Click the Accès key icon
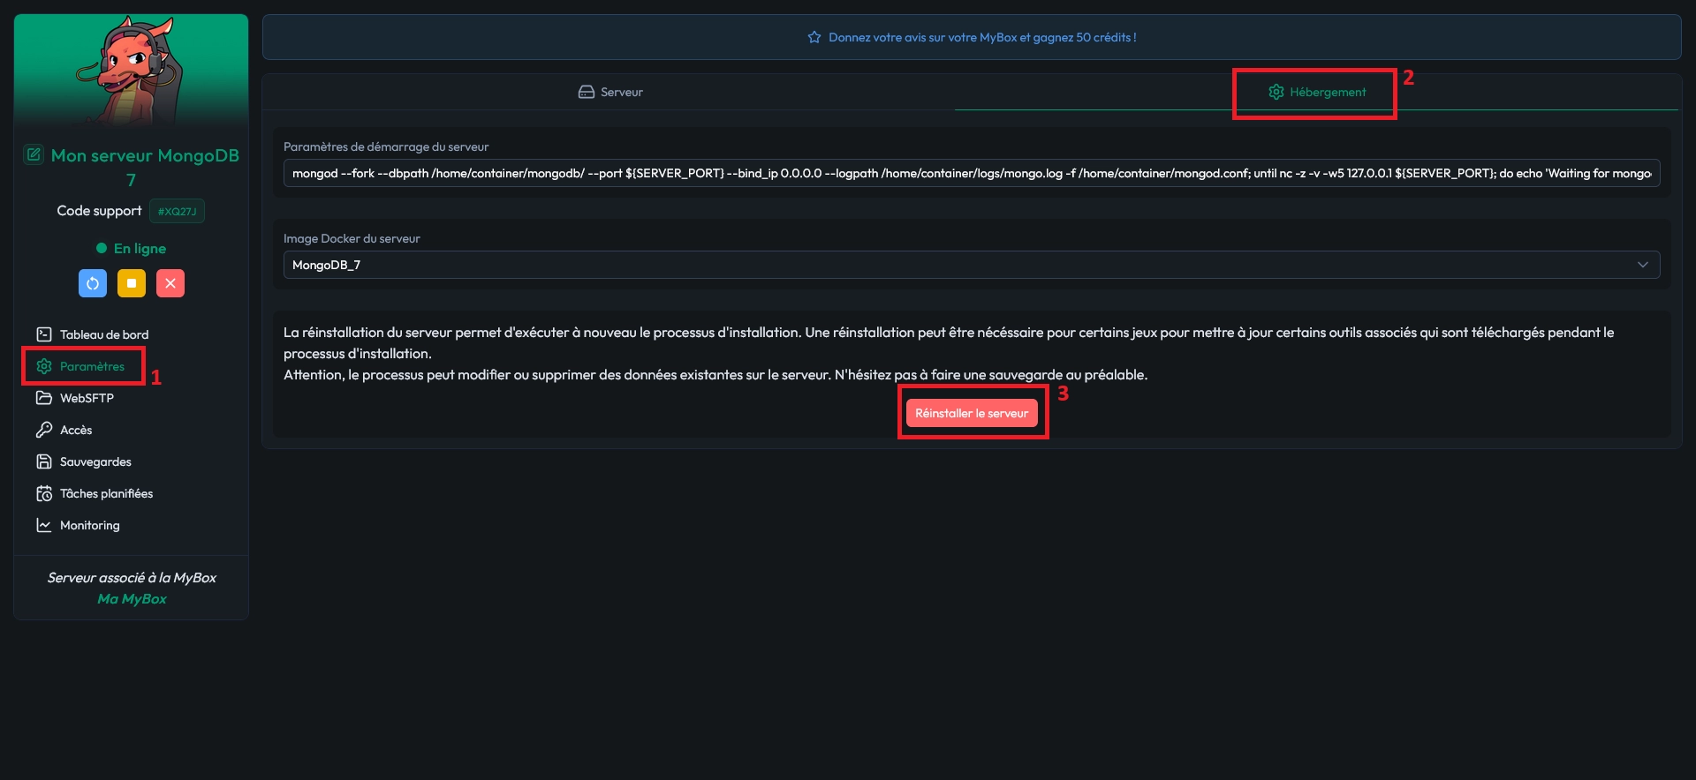This screenshot has width=1696, height=780. tap(44, 430)
